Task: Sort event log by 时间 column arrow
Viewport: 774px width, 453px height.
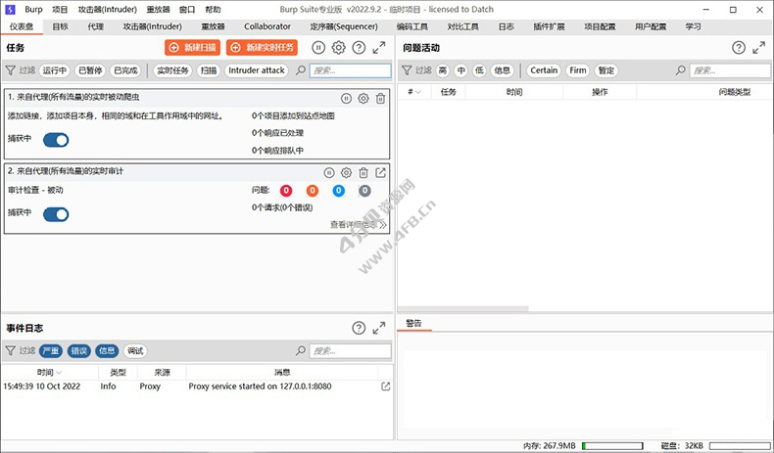Action: pos(60,373)
